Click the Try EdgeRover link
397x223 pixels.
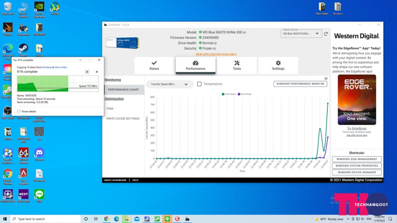coord(357,129)
